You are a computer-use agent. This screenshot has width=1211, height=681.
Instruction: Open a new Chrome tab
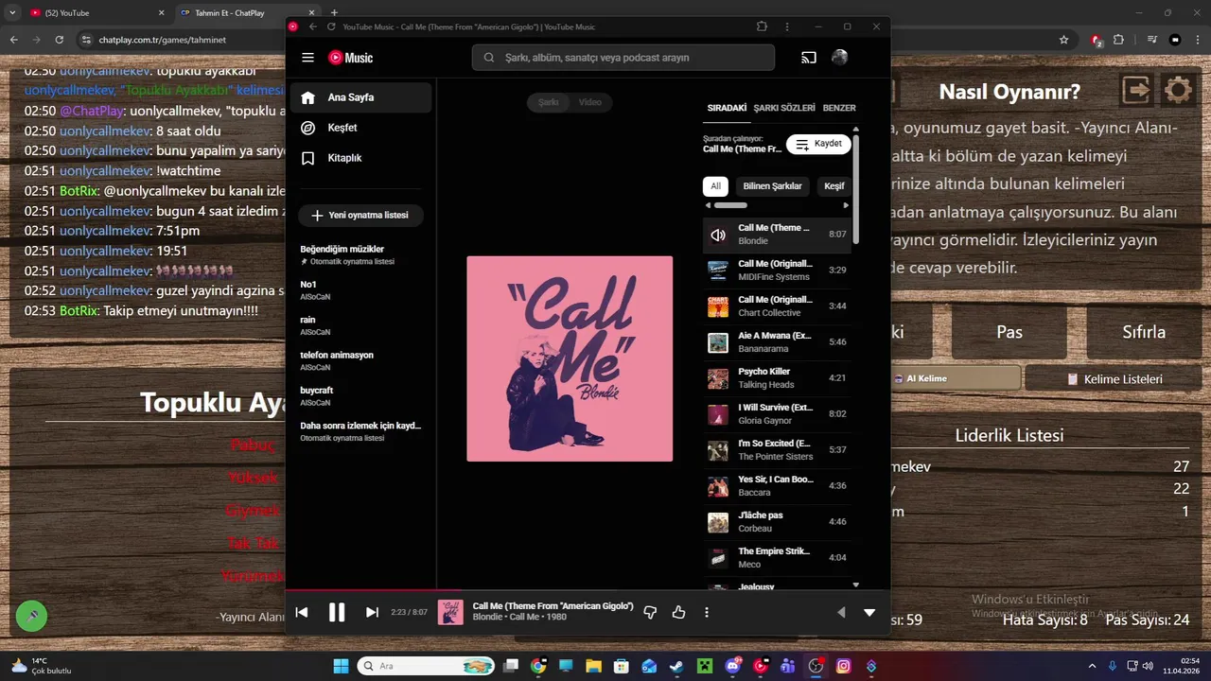pos(334,12)
